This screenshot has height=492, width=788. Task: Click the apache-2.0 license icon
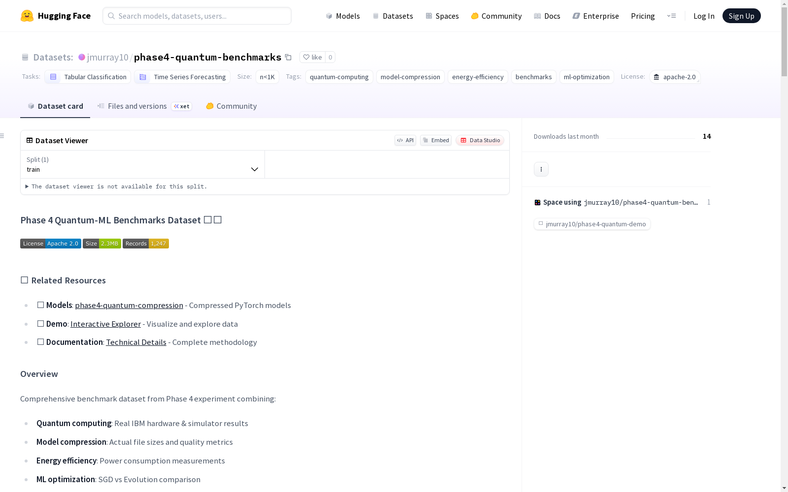pyautogui.click(x=656, y=77)
